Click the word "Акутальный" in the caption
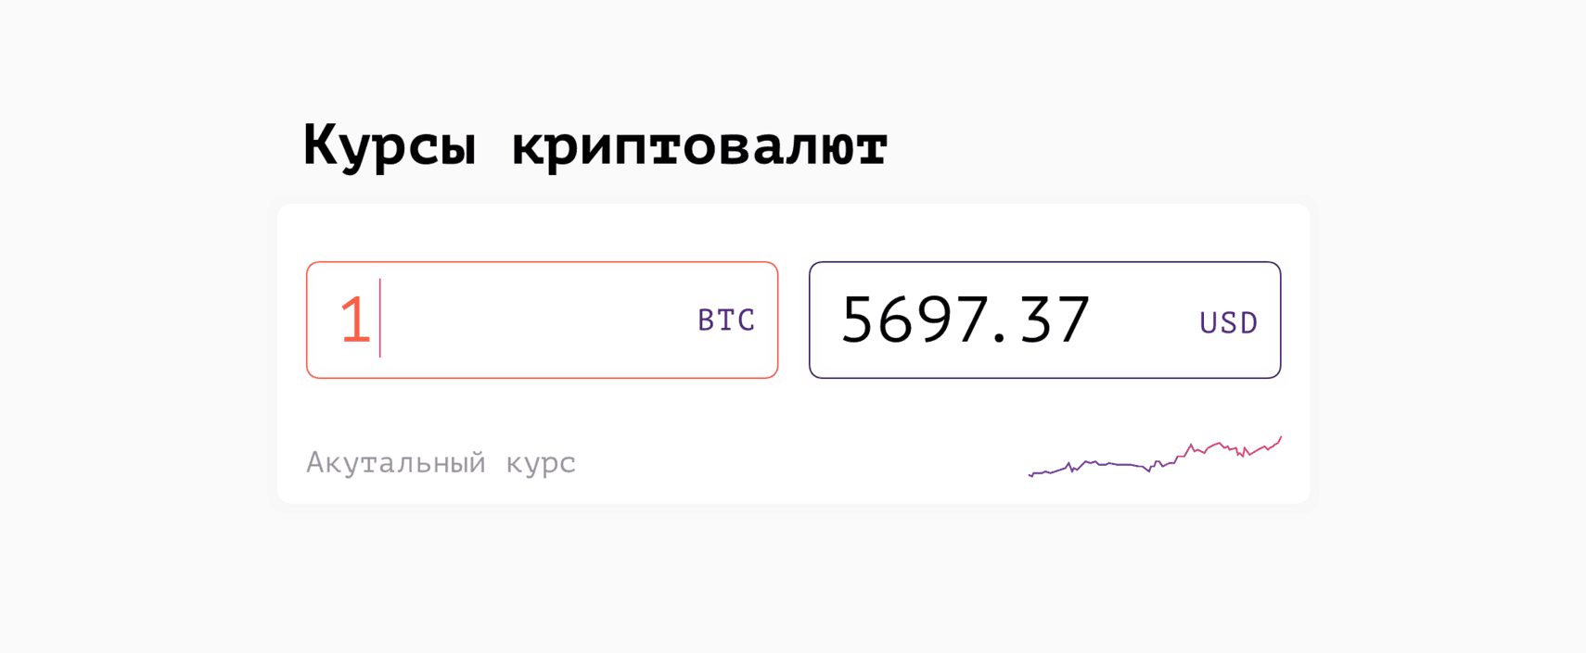1586x653 pixels. coord(396,462)
